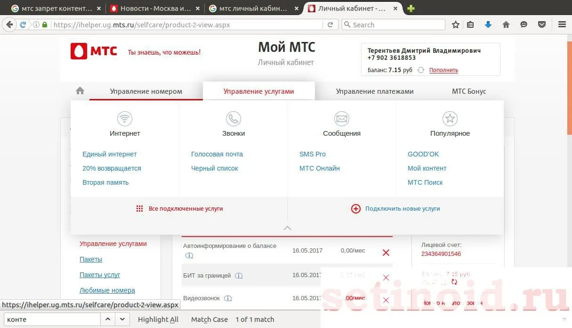This screenshot has height=328, width=572.
Task: Reload the page with the address bar refresh icon
Action: (x=330, y=25)
